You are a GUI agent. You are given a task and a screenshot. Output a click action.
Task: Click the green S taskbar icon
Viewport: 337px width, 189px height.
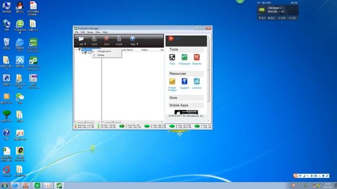point(37,185)
